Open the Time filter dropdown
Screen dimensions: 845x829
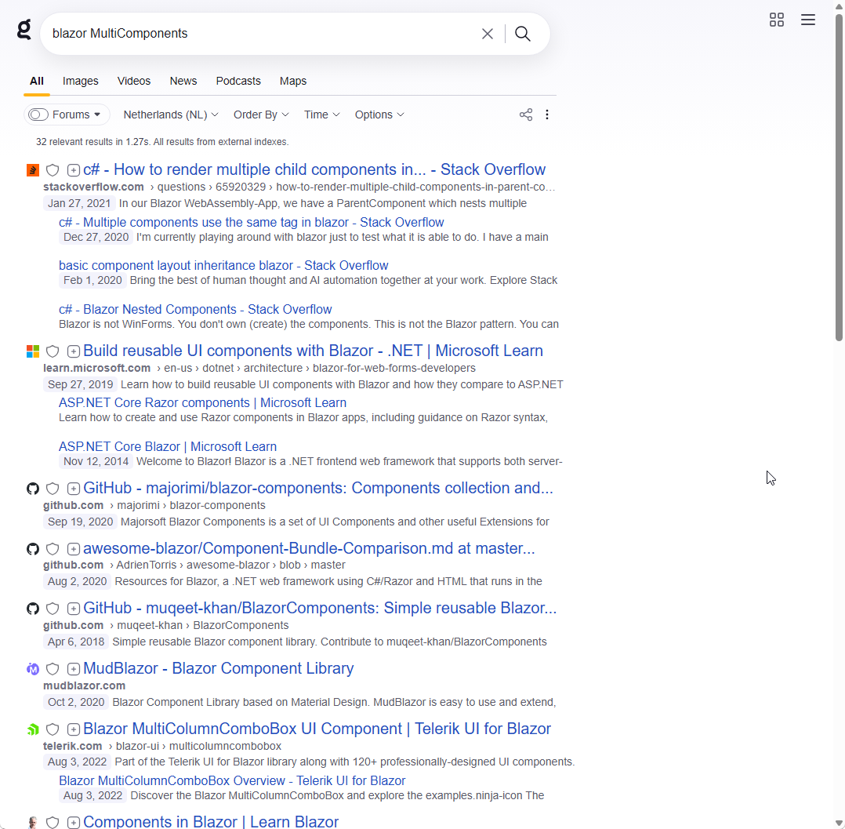321,115
